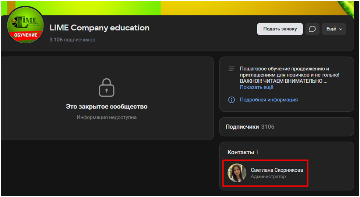
Task: Open the 'Подробная информация' link
Action: pyautogui.click(x=269, y=100)
